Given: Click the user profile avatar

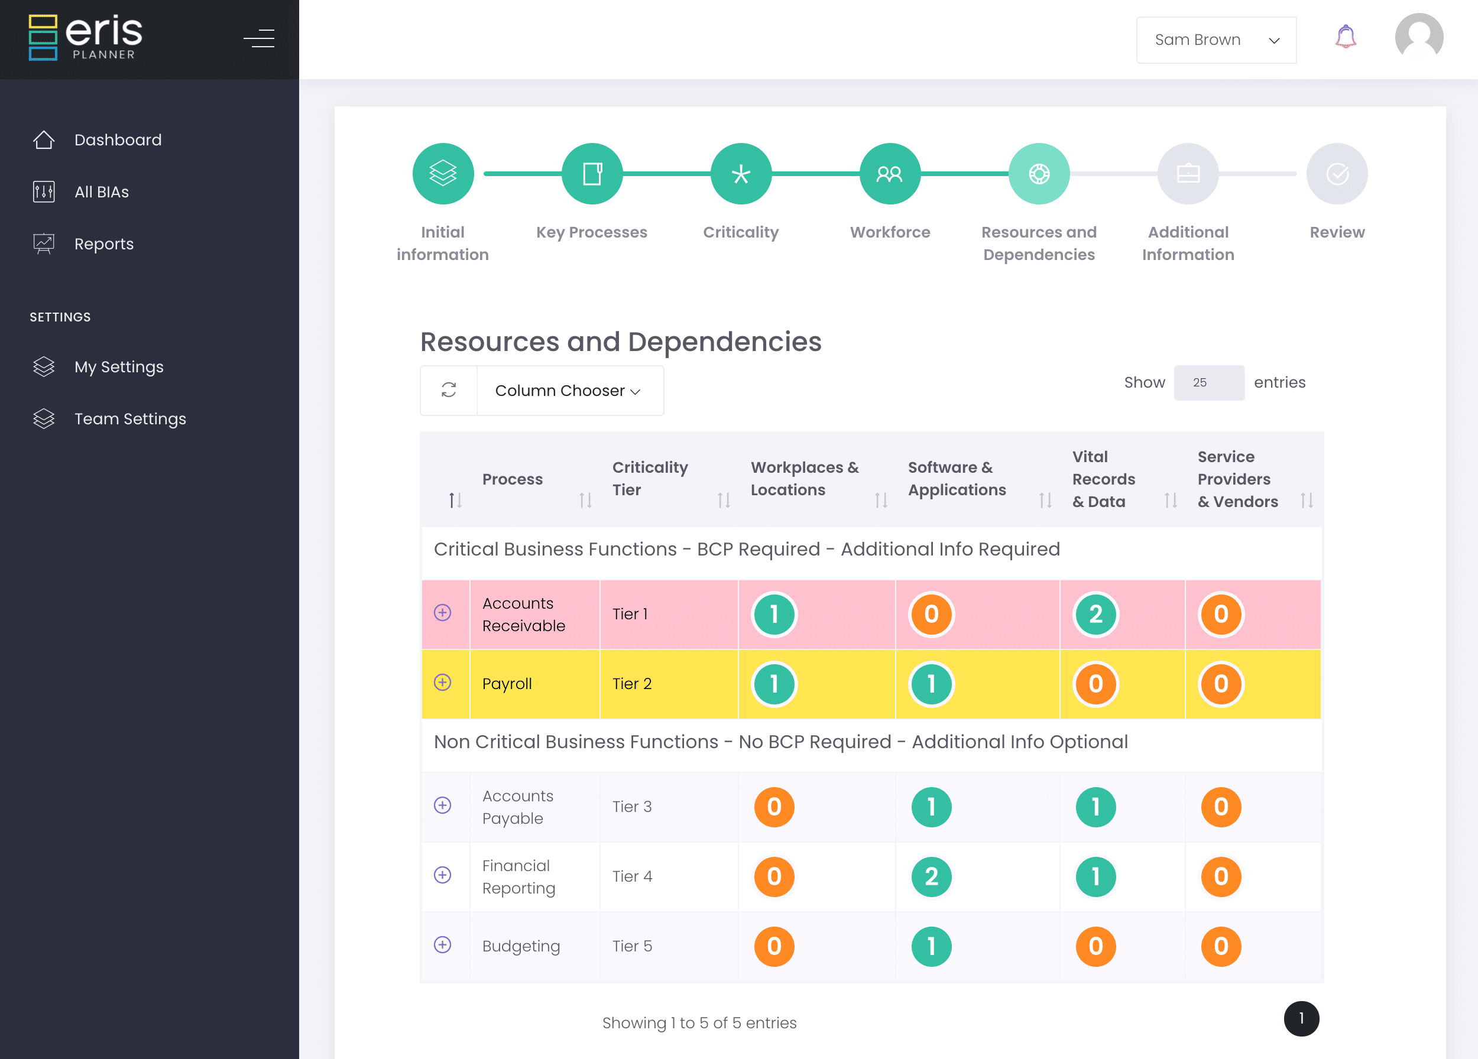Looking at the screenshot, I should (x=1418, y=38).
